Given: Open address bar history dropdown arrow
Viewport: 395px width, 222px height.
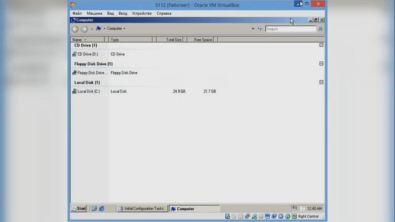Looking at the screenshot, I should click(253, 29).
